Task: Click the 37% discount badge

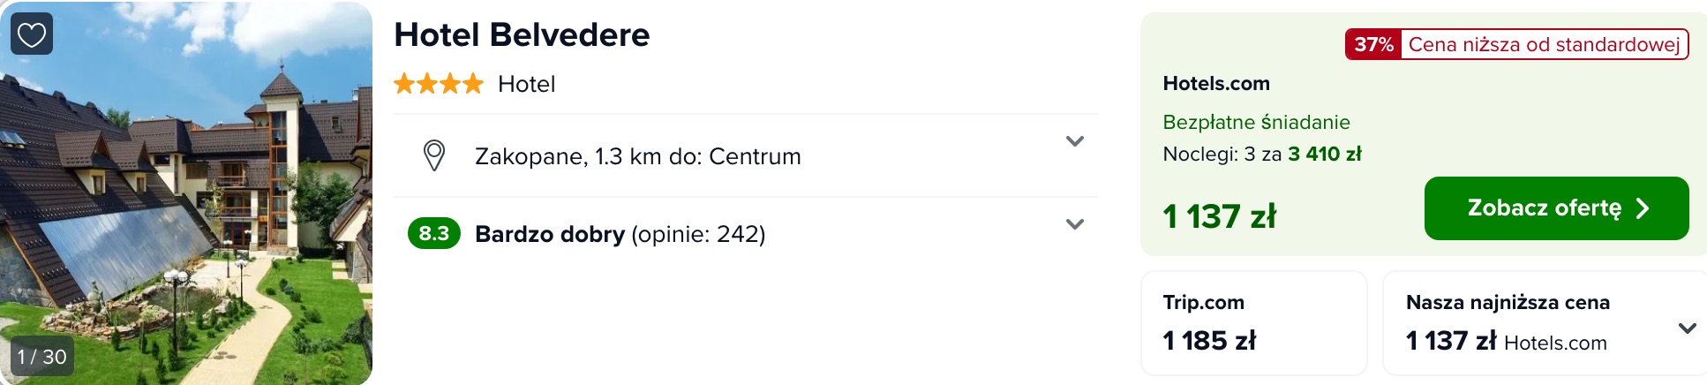Action: point(1373,44)
